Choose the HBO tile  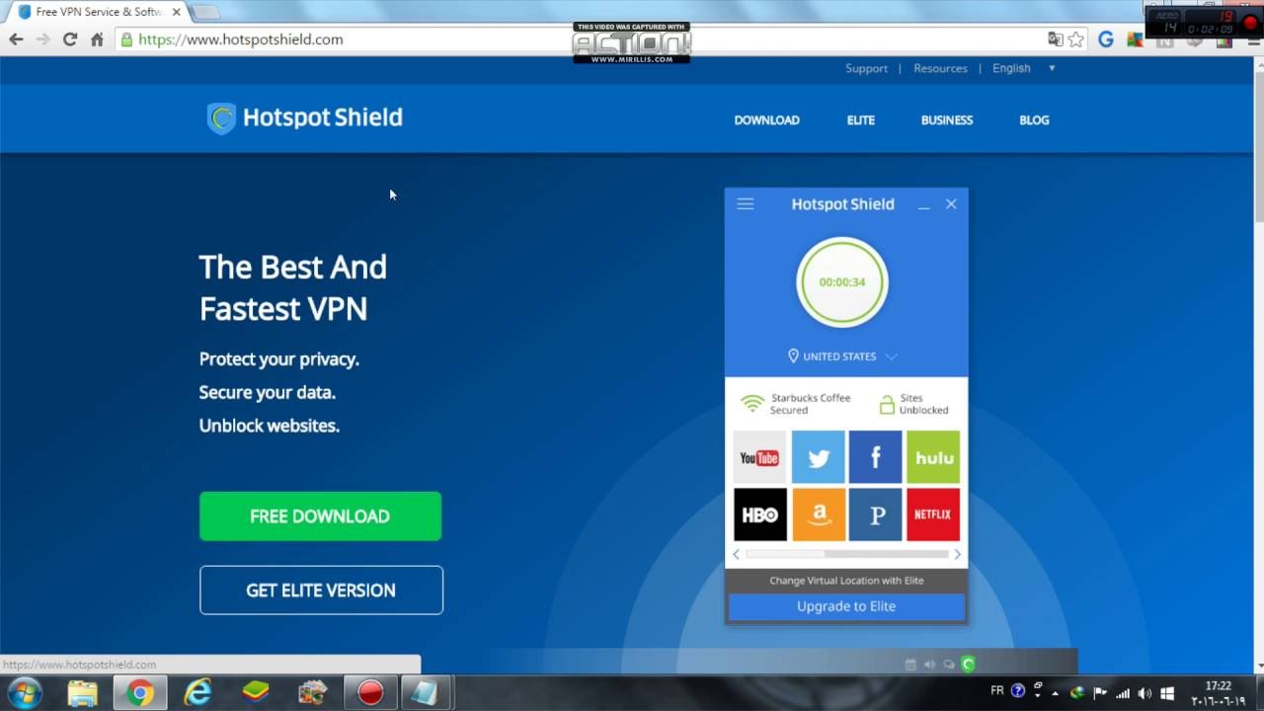[x=760, y=514]
